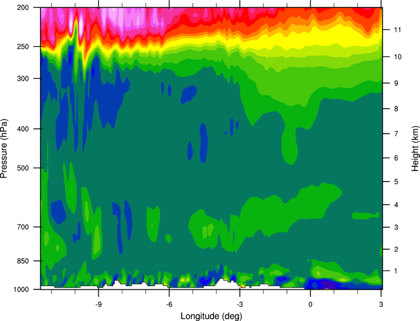
Task: Click the 850 pressure tick label
Action: (23, 261)
